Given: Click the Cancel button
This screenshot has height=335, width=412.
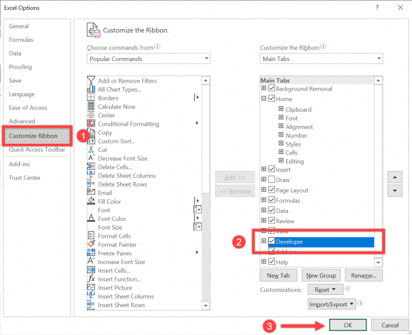Looking at the screenshot, I should (x=390, y=325).
